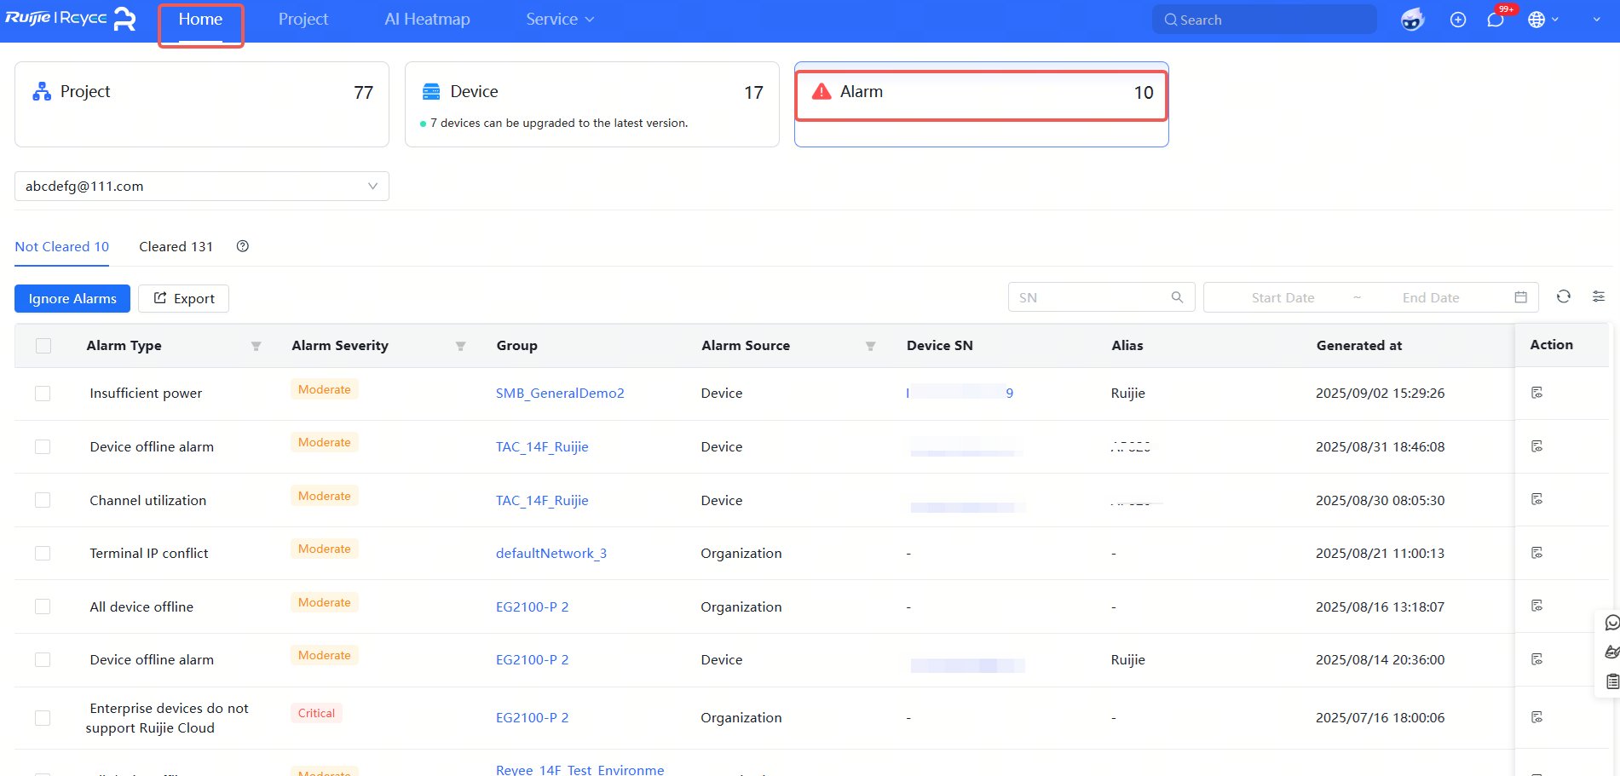1620x776 pixels.
Task: Open the globe language dropdown
Action: [x=1542, y=20]
